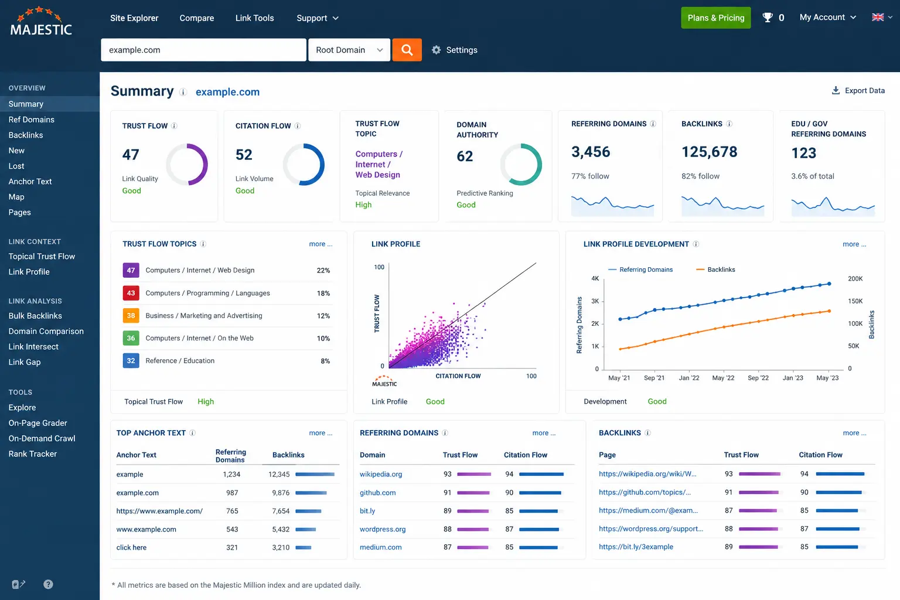Click more link in Link Profile Development
The image size is (900, 600).
point(854,244)
